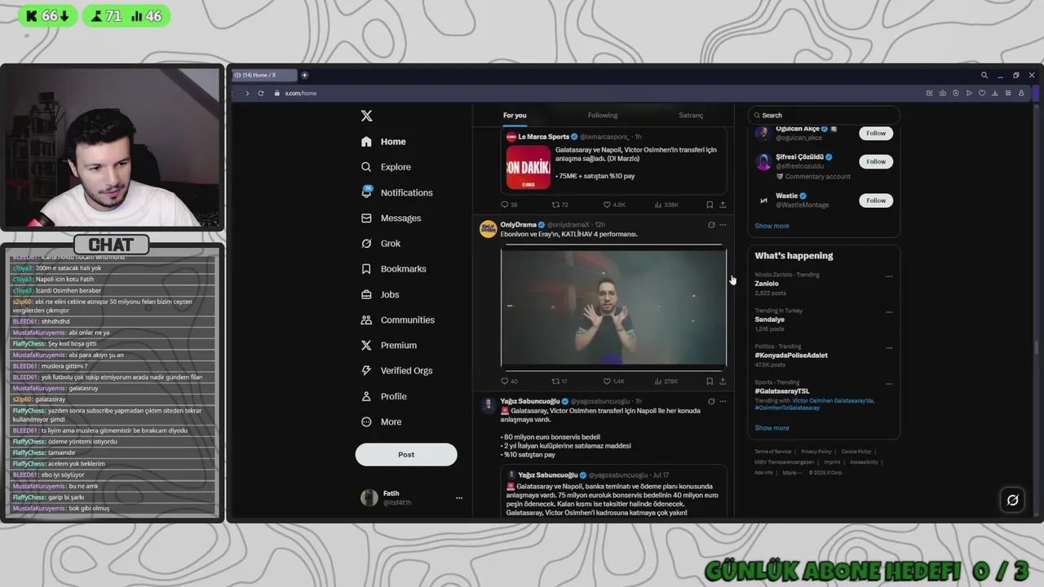Focus the X Search field
Viewport: 1044px width, 587px height.
824,115
